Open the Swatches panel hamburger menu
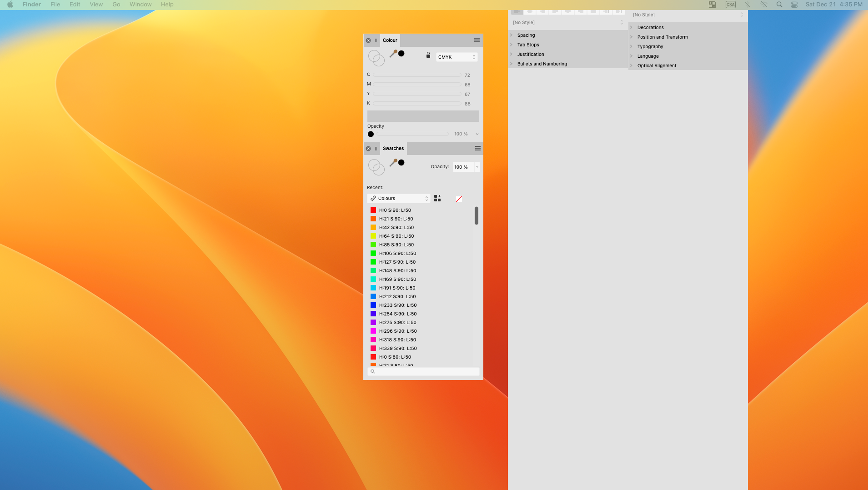Viewport: 868px width, 490px height. coord(478,148)
